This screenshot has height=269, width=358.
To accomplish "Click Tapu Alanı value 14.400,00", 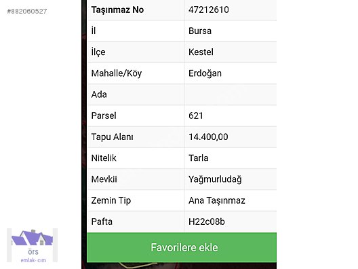I will pos(208,137).
